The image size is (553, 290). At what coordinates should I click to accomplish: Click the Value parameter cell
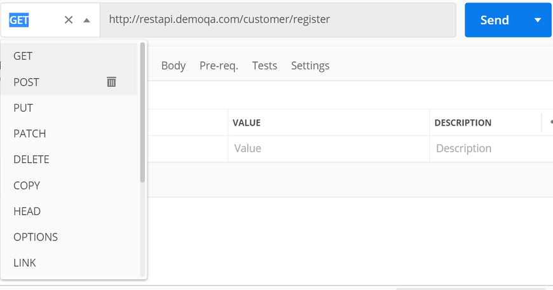(x=329, y=148)
